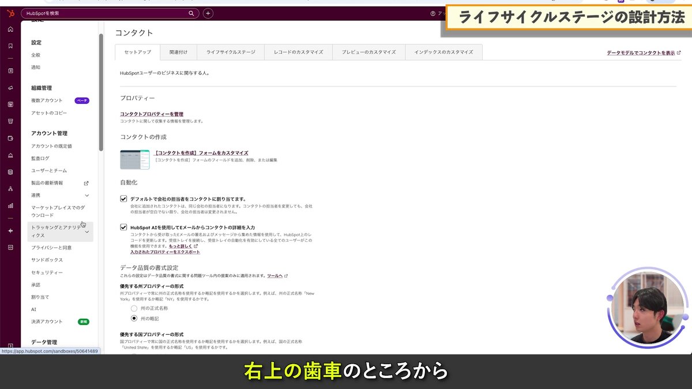Screen dimensions: 692x389
Task: Open the Home icon in the left navigation
Action: coord(10,28)
